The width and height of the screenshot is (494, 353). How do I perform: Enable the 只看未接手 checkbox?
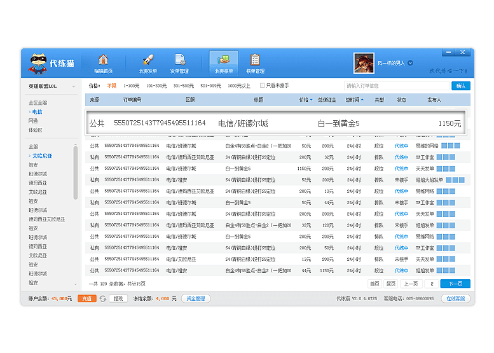pos(262,85)
